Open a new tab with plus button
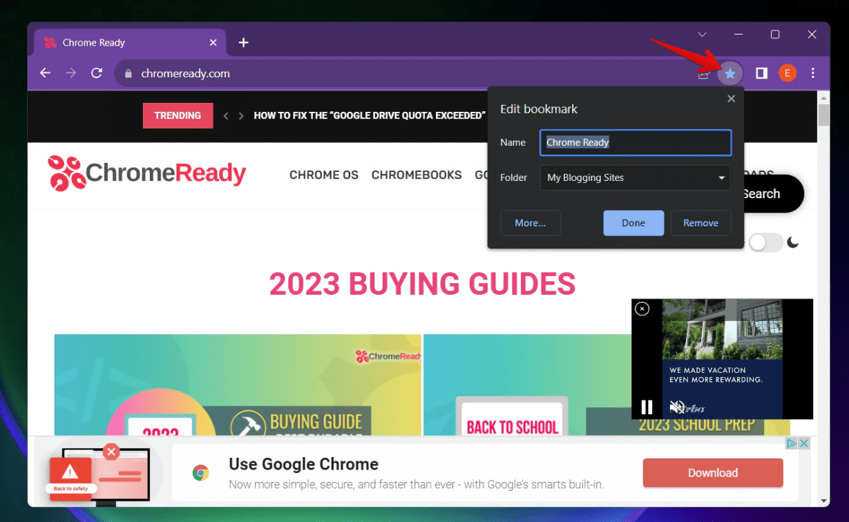 (243, 43)
